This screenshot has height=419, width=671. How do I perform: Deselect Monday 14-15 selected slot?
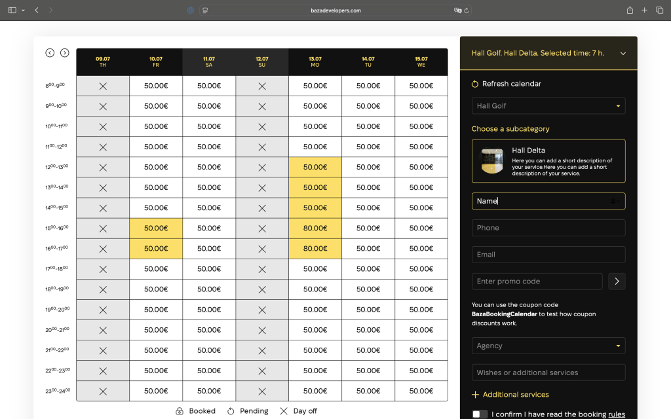click(x=315, y=208)
